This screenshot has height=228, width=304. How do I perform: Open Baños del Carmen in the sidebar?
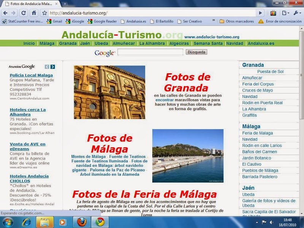tap(260, 152)
